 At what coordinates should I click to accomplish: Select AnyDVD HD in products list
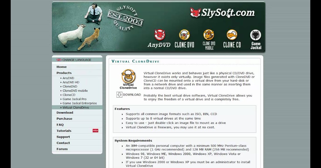coord(71,82)
